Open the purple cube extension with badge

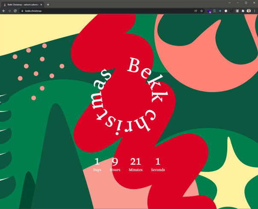[x=209, y=11]
